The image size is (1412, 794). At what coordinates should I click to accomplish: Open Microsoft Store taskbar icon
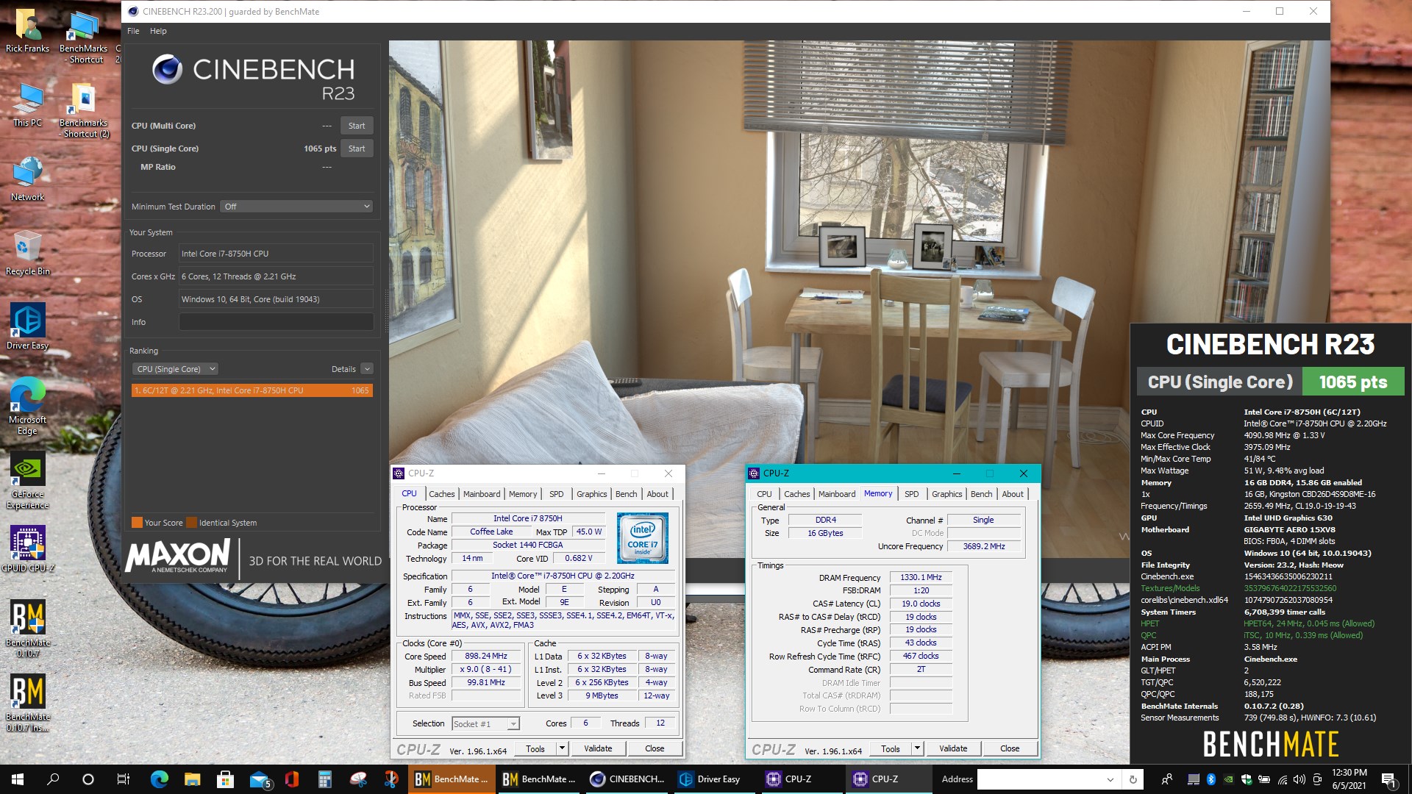226,779
